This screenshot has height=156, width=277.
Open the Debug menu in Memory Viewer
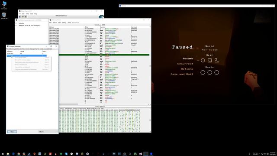tap(64, 23)
